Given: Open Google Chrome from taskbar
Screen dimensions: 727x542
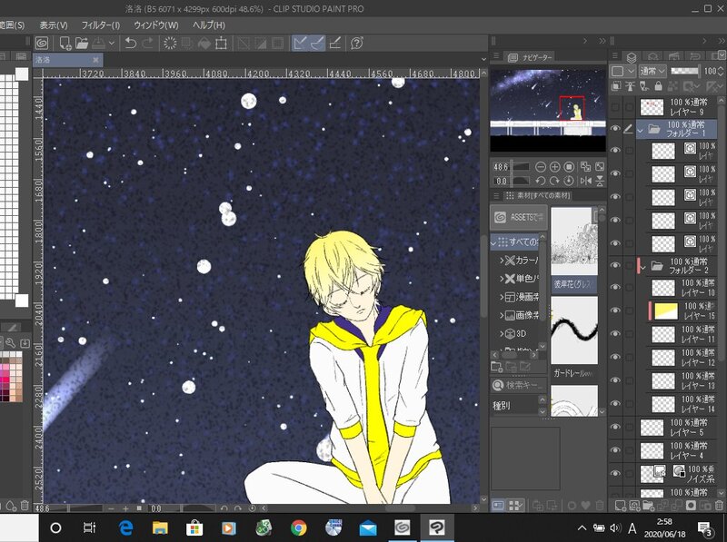Looking at the screenshot, I should point(299,527).
